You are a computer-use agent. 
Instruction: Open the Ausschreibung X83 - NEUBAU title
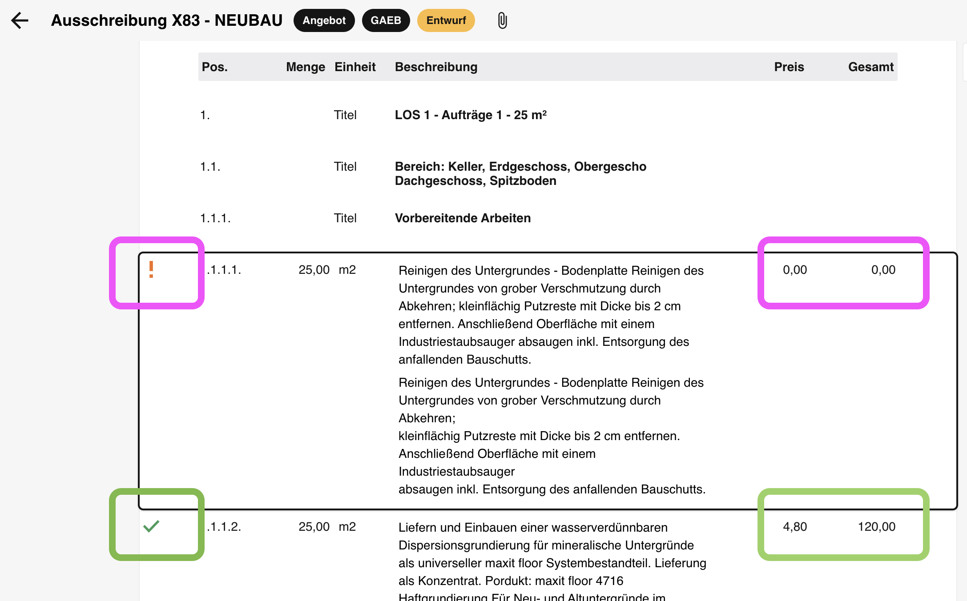coord(166,20)
